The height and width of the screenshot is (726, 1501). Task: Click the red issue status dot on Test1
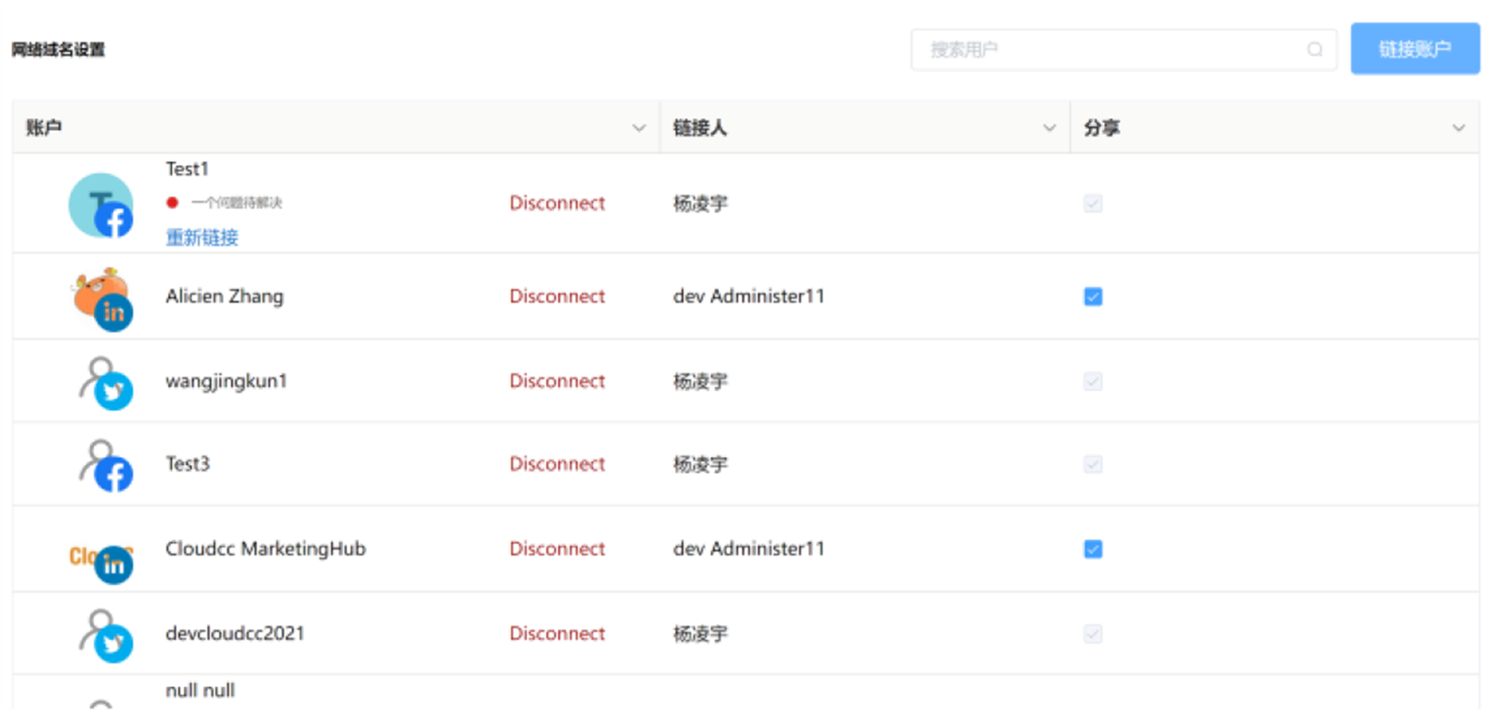pos(173,202)
